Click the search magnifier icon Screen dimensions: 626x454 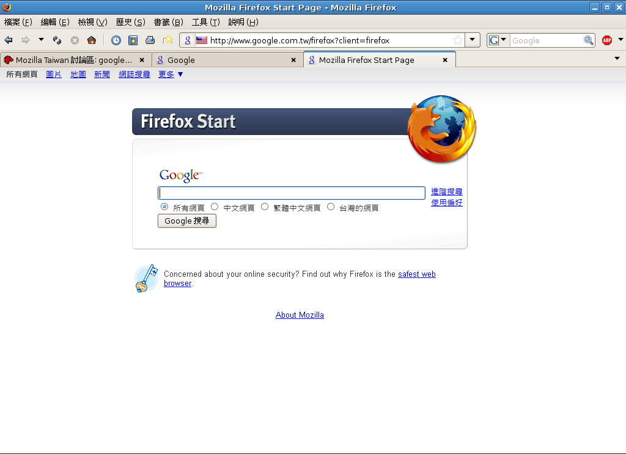coord(589,40)
